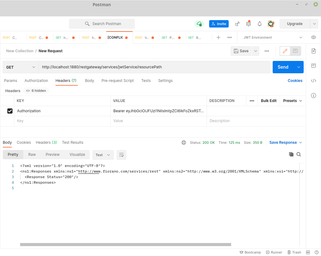Toggle two-pane view icon in status bar
This screenshot has width=321, height=256.
(308, 252)
